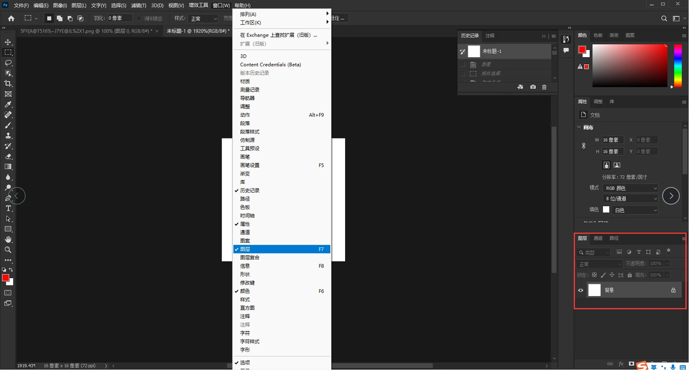The height and width of the screenshot is (370, 689).
Task: Click Intersect with selection mode icon
Action: tap(80, 18)
